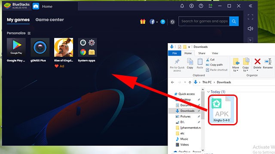Open Google Play Store app in BlueStacks
Screen dimensions: 275x154
pyautogui.click(x=16, y=47)
